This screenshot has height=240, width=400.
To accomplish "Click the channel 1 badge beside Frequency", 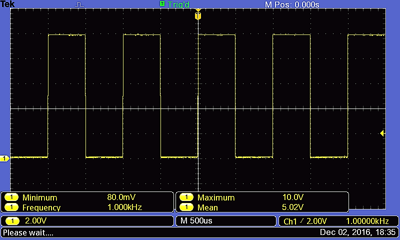I will 11,207.
